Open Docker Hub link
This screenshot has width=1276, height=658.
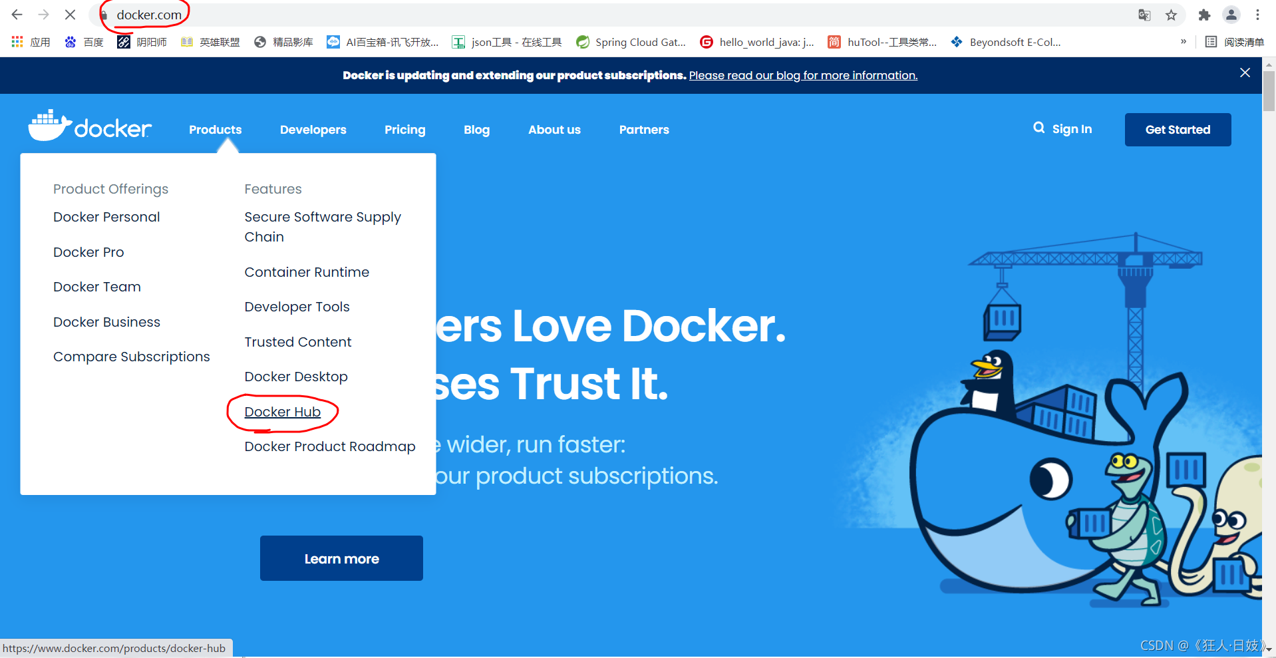point(282,412)
